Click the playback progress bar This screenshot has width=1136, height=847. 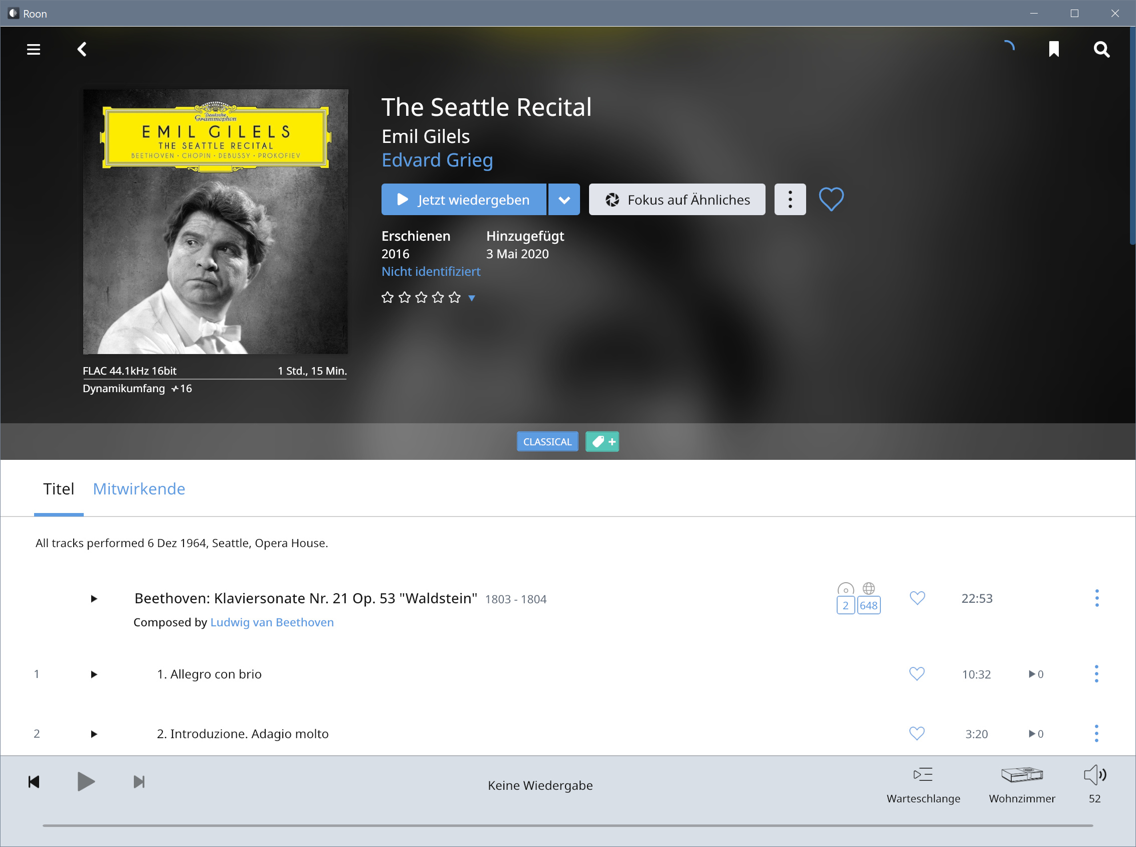567,825
